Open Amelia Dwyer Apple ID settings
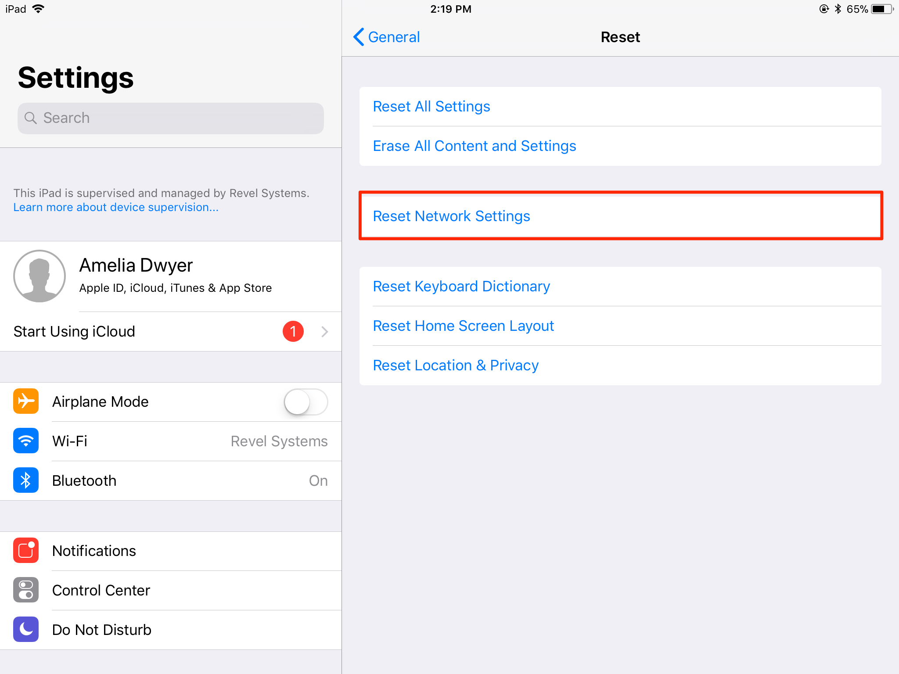 (x=170, y=276)
